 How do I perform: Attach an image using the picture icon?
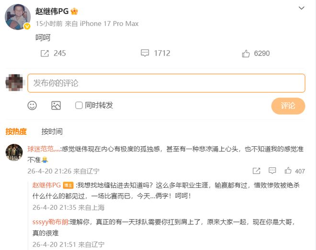point(56,106)
